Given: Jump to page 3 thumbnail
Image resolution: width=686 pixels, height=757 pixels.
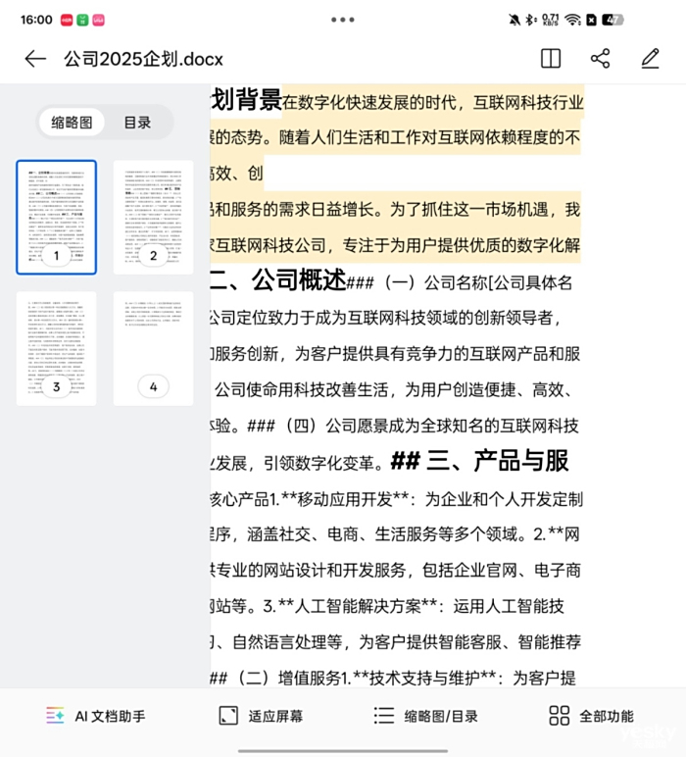Looking at the screenshot, I should 57,348.
